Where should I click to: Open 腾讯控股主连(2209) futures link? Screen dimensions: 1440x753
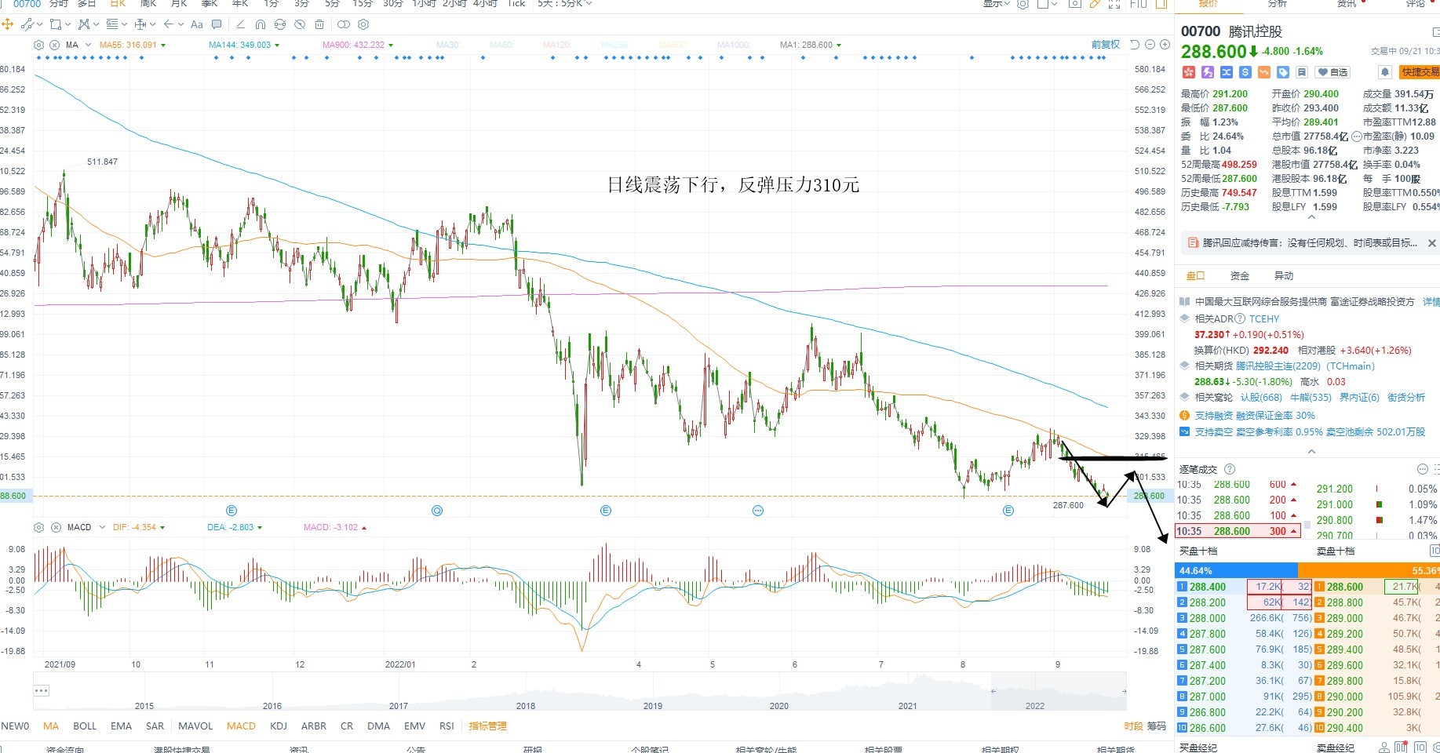click(1306, 366)
